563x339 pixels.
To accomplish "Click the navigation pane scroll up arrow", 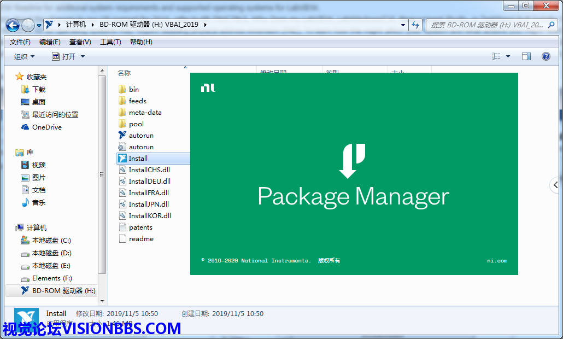I will pyautogui.click(x=102, y=71).
